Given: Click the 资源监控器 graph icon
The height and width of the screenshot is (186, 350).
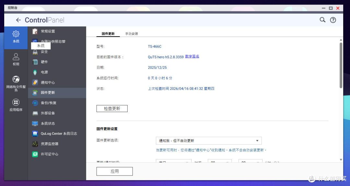Looking at the screenshot, I should pyautogui.click(x=35, y=144).
